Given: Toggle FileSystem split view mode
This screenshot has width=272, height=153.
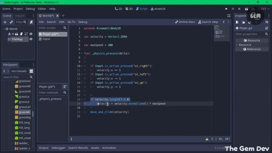Looking at the screenshot, I should tap(31, 71).
